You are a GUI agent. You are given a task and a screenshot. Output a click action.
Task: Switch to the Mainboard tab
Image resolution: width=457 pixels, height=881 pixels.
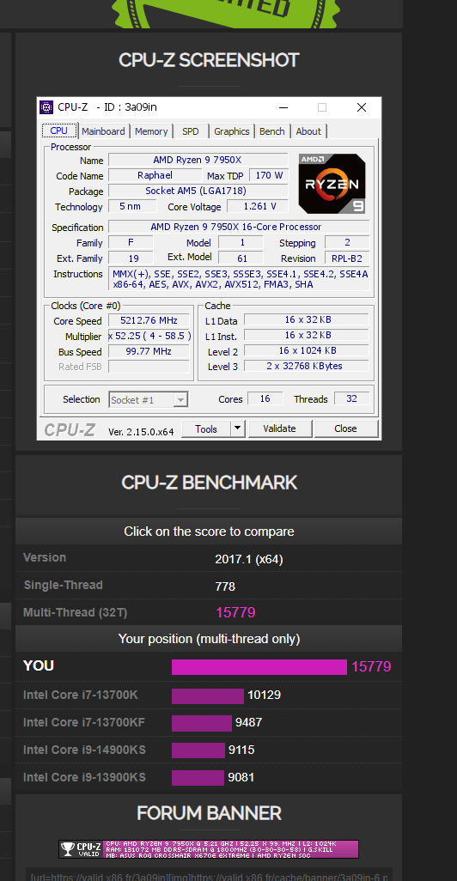(103, 131)
